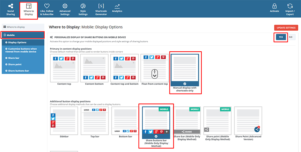
Task: Open Advanced Settings gear icon
Action: (65, 9)
